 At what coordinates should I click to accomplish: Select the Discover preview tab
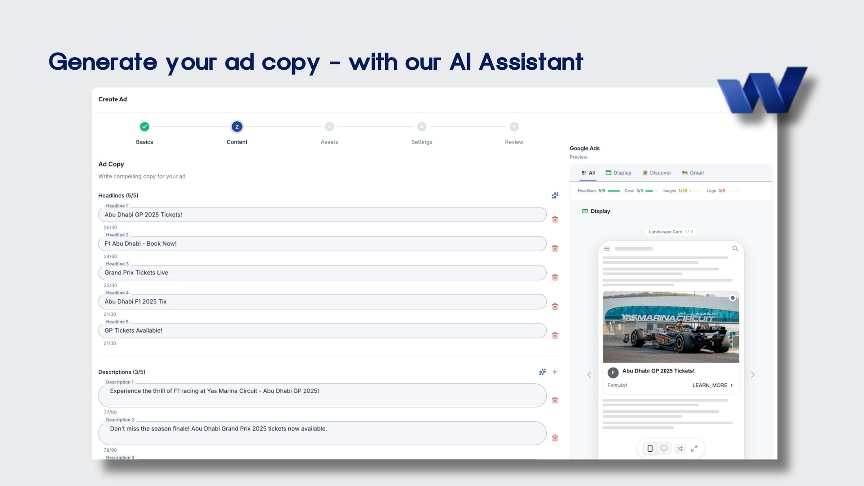(657, 173)
